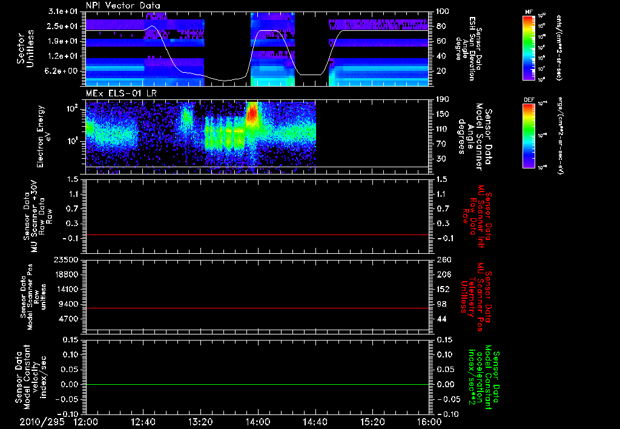The width and height of the screenshot is (620, 429).
Task: Click the red line in Scanner Pos panel
Action: pos(257,308)
